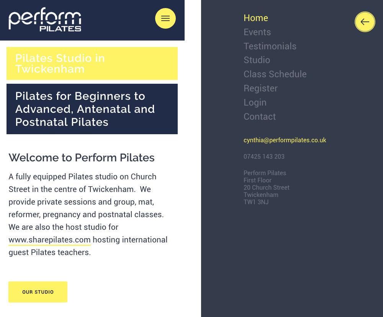Click the Welcome to Perform Pilates heading

click(x=82, y=158)
